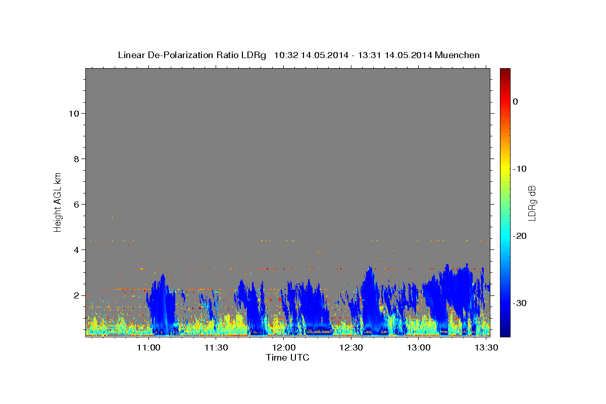Click the dark blue bottom of colorbar
The width and height of the screenshot is (606, 404).
point(505,333)
